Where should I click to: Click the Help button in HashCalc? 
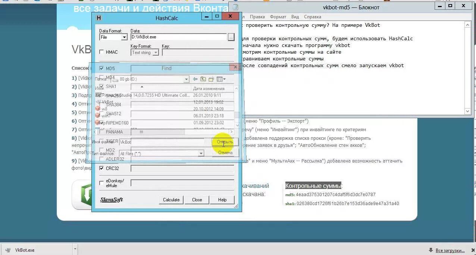click(x=222, y=199)
